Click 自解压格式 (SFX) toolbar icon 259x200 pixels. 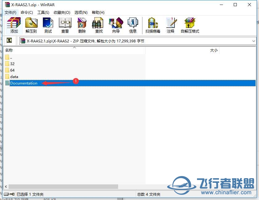click(190, 25)
